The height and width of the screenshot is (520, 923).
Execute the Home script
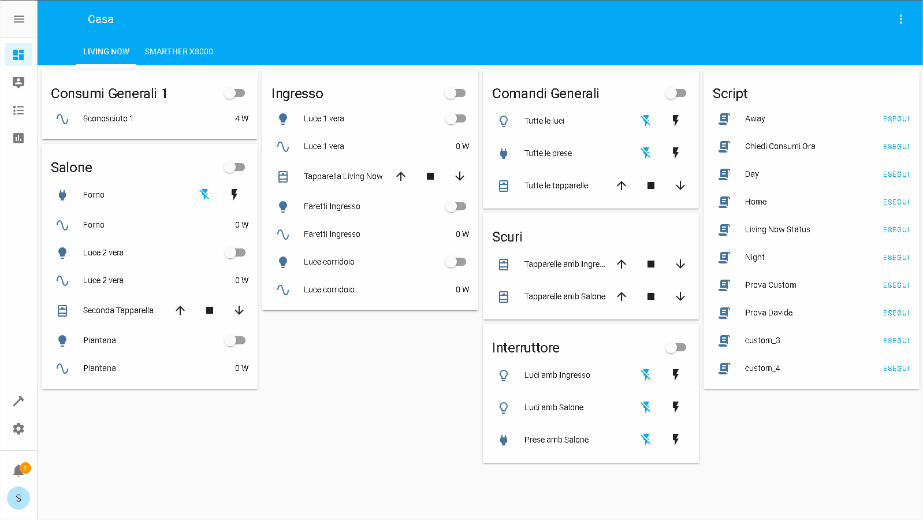pos(896,202)
